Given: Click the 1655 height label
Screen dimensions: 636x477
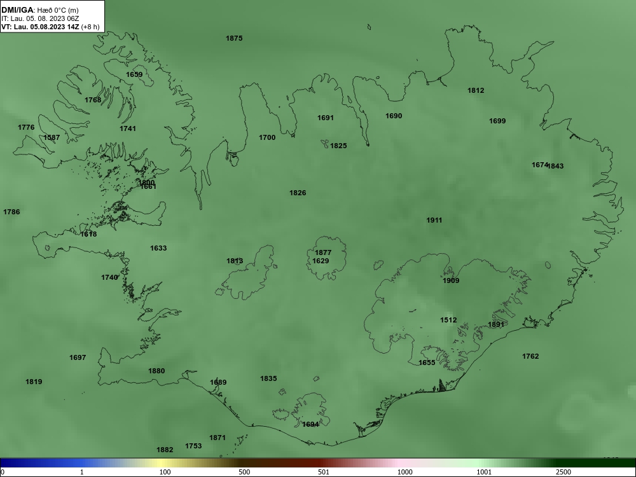Looking at the screenshot, I should tap(427, 363).
